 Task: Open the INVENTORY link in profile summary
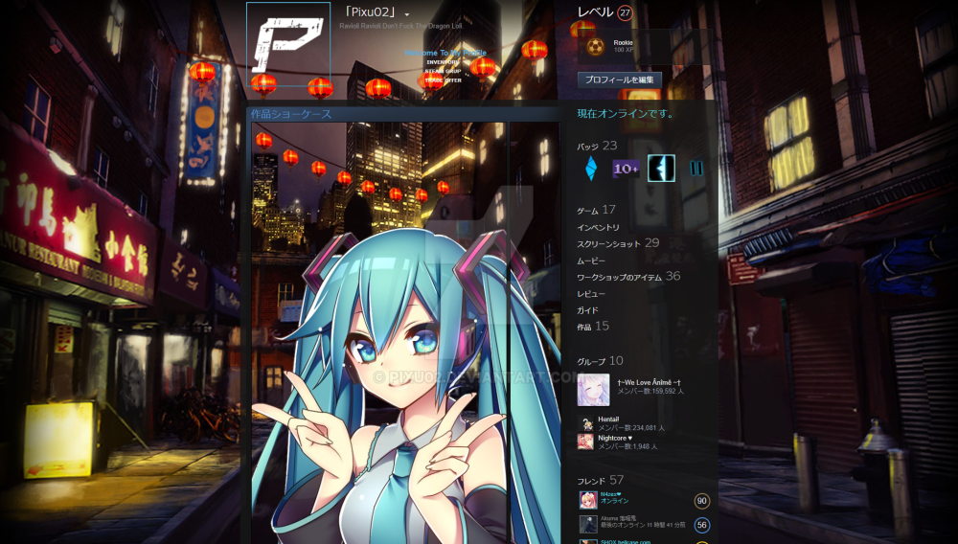(444, 62)
